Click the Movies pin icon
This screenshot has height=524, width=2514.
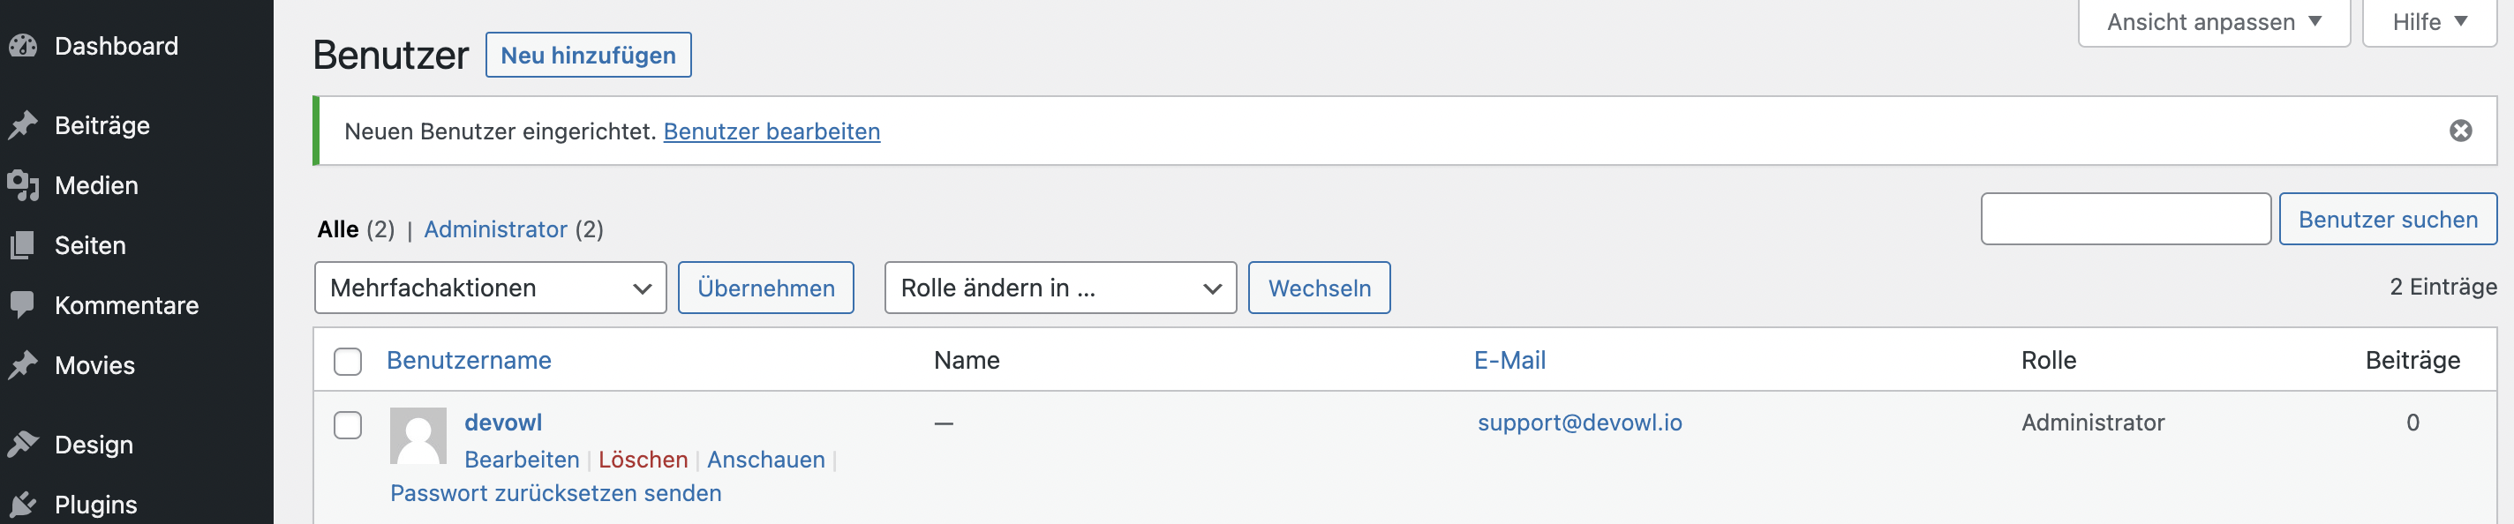[x=22, y=365]
